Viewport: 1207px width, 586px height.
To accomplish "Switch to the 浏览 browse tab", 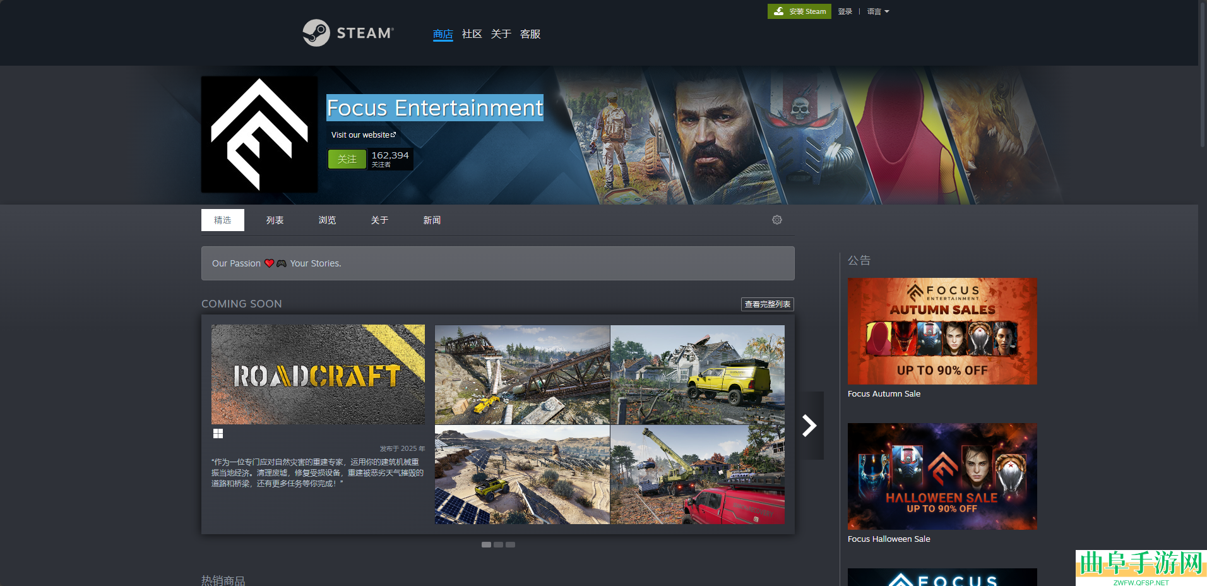I will coord(328,220).
